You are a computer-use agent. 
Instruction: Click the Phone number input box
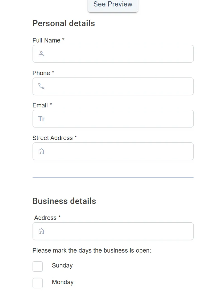pos(113,86)
